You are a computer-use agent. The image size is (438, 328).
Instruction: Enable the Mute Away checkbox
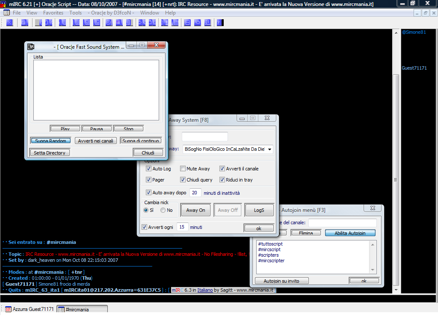183,169
